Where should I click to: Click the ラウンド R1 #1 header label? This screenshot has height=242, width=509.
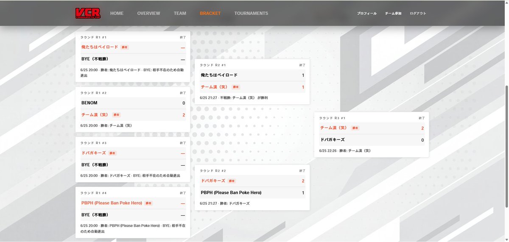pos(93,37)
